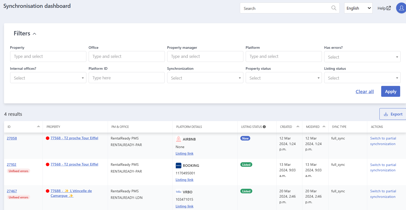The width and height of the screenshot is (406, 210).
Task: Open the English language dropdown
Action: (358, 8)
